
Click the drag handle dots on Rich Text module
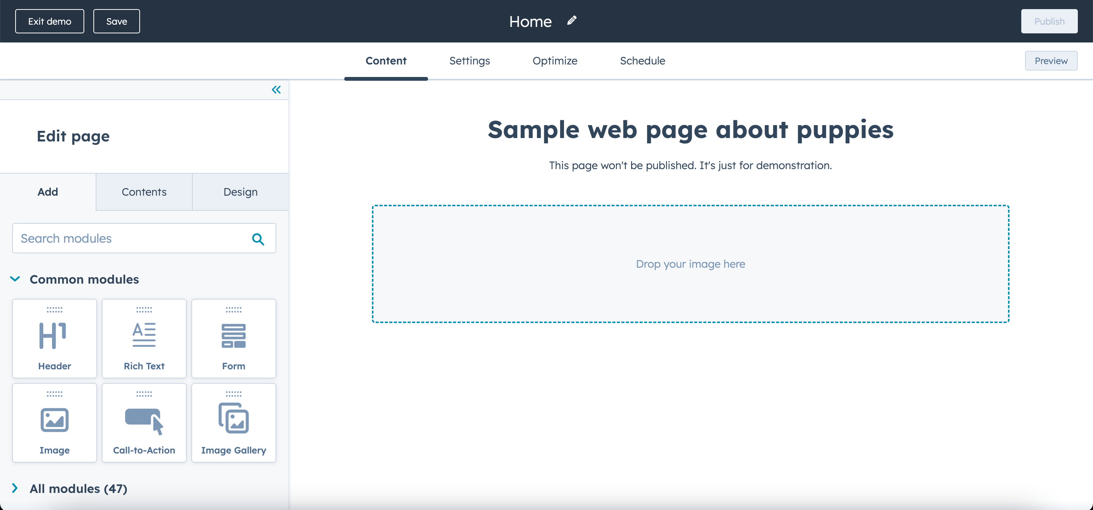144,310
